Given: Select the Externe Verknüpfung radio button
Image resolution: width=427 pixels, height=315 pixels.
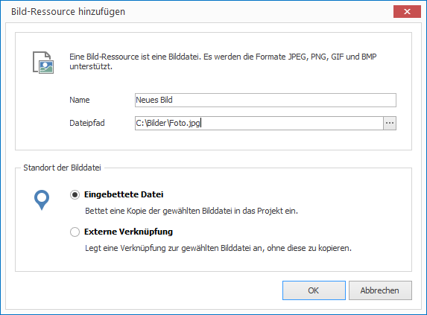Looking at the screenshot, I should [x=75, y=232].
